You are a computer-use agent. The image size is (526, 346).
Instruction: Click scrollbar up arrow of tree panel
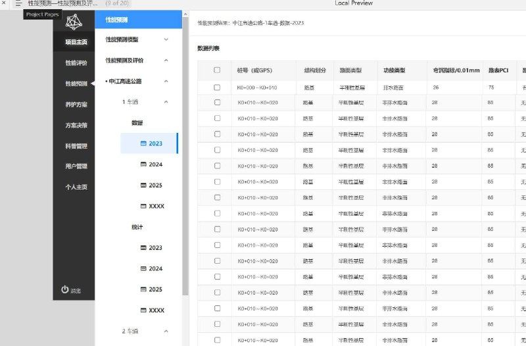pyautogui.click(x=185, y=14)
